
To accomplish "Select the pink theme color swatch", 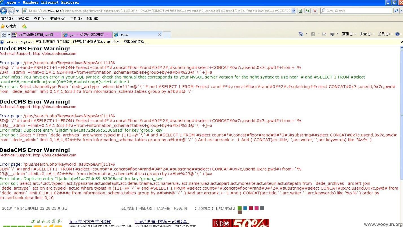I will point(257,208).
